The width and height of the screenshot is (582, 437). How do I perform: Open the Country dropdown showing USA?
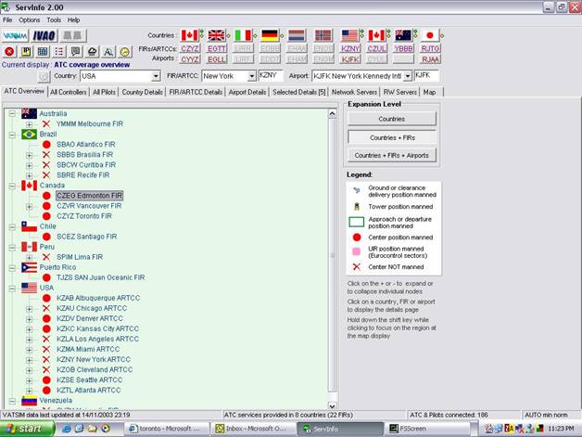click(155, 76)
